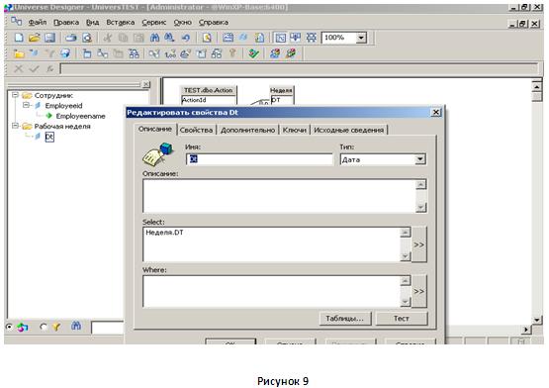
Task: Click the formula bar cancel X icon
Action: (x=18, y=68)
